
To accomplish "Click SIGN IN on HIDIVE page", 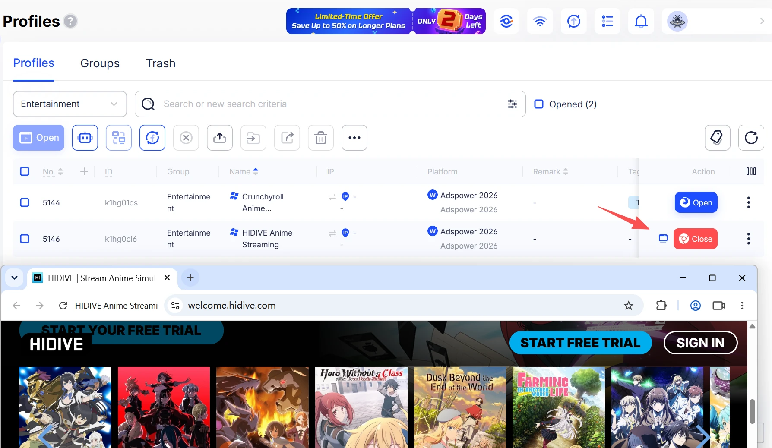I will pos(700,343).
